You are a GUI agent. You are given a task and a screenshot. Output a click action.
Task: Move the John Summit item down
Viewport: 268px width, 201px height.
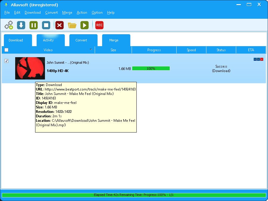pos(258,59)
